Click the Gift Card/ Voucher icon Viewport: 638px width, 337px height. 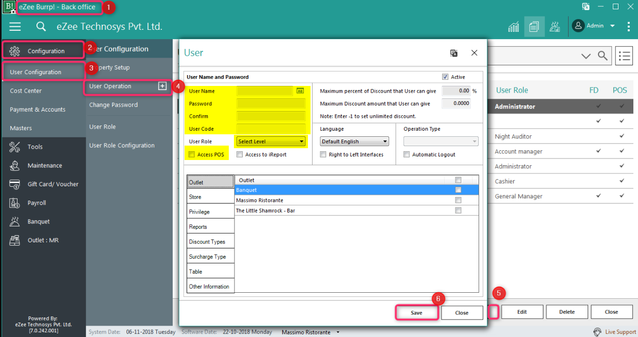pyautogui.click(x=14, y=184)
